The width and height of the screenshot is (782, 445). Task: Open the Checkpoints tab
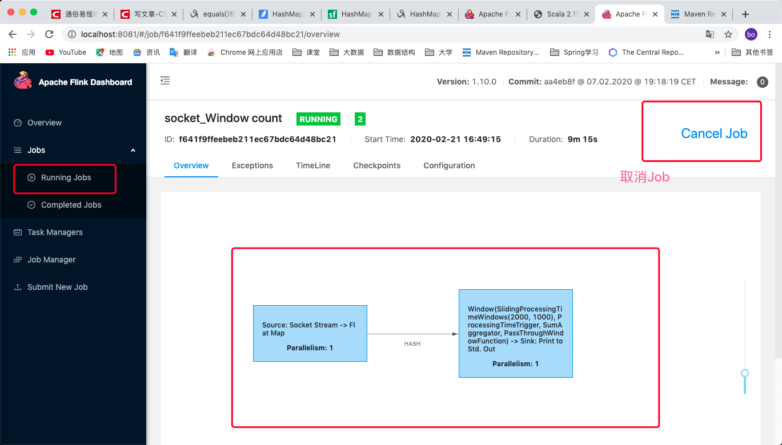[x=377, y=165]
